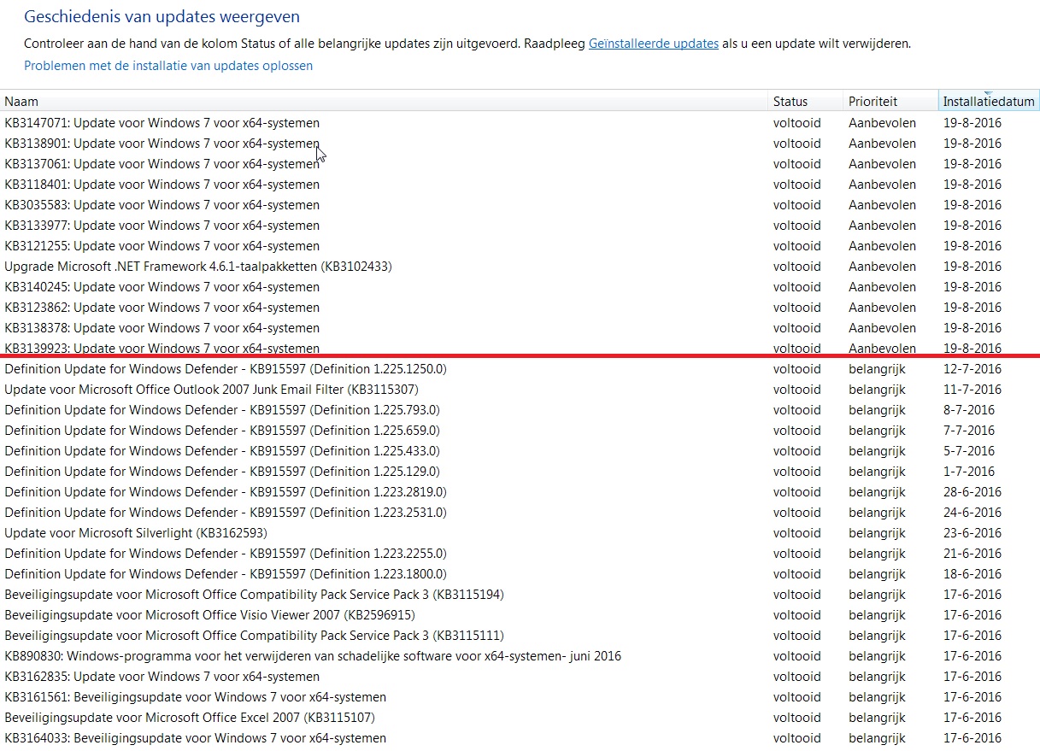This screenshot has width=1040, height=751.
Task: Select the KB3164033 Beveiligingsupdate row
Action: pos(520,738)
